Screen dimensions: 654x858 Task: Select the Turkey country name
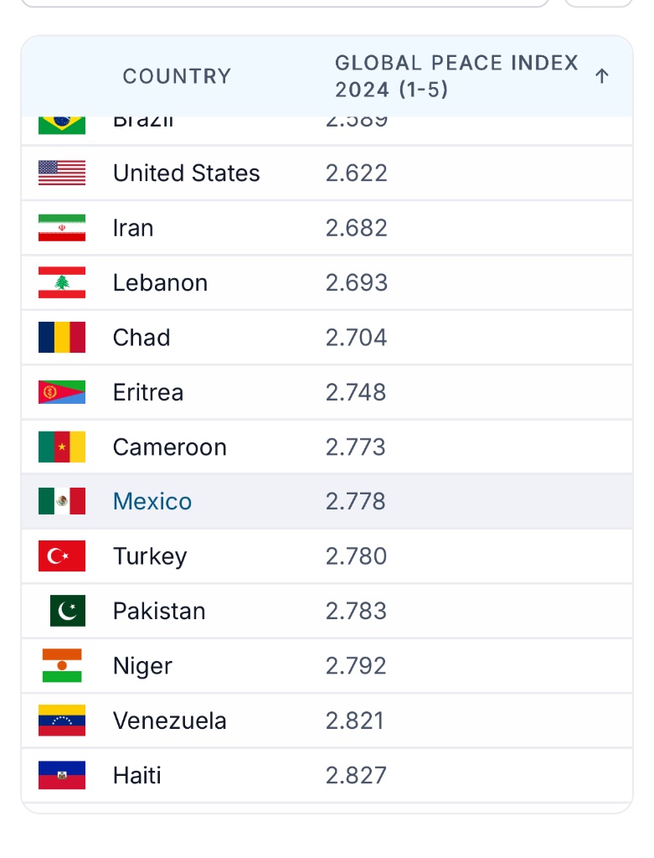(x=150, y=556)
